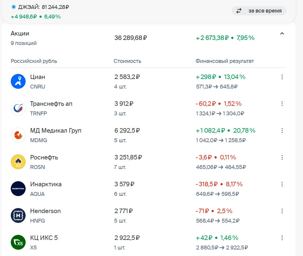The image size is (303, 256).
Task: Click the Henderson result -71 ₽ • 2,5 %
Action: pos(214,211)
